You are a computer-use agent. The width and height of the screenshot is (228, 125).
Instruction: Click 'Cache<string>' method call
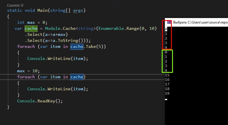79,28
